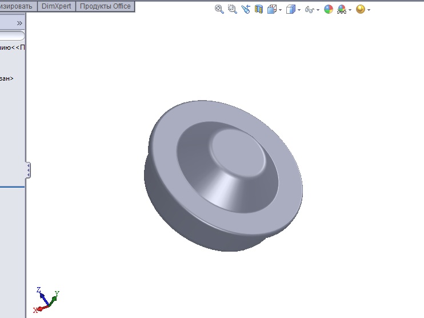Expand the panel with double chevron

(19, 23)
